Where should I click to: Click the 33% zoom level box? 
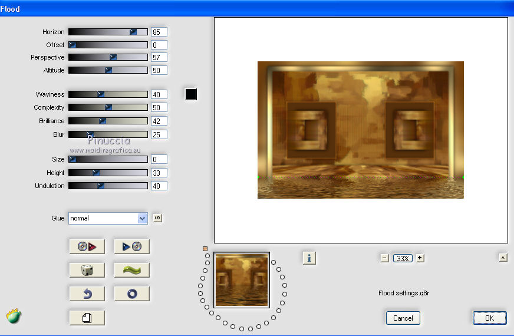[x=403, y=258]
